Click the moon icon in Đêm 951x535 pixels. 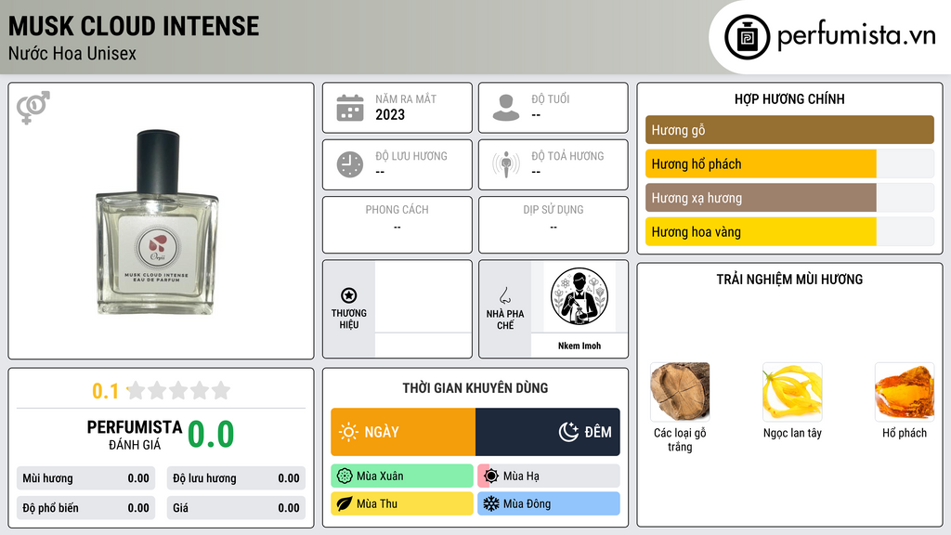568,432
